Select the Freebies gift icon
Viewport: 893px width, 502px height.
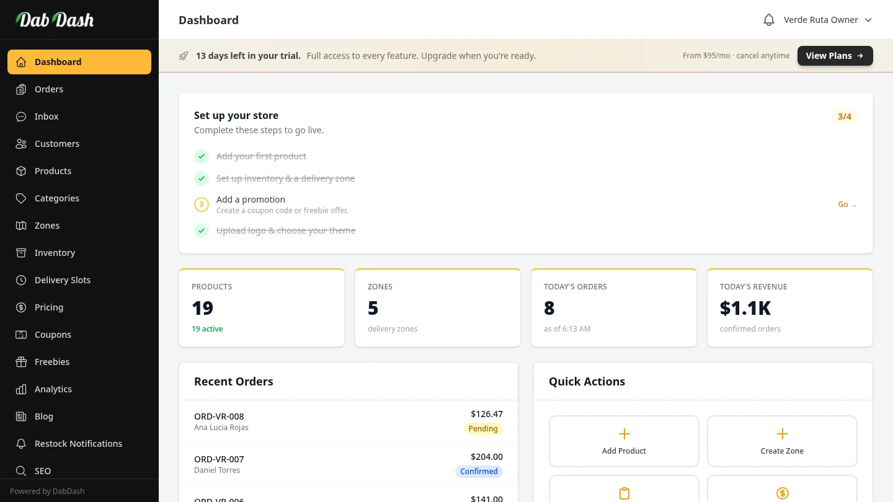pyautogui.click(x=21, y=362)
